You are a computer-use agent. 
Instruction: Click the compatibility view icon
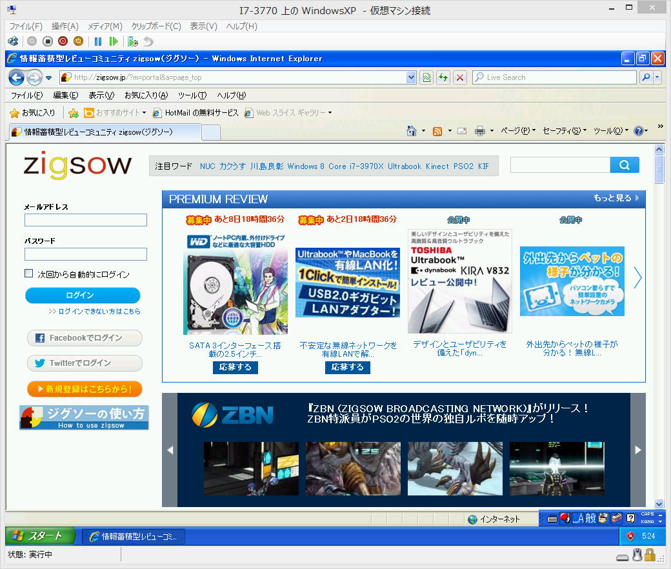point(426,77)
